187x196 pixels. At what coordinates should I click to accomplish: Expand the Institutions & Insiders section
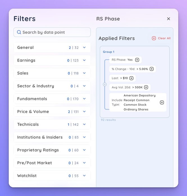tap(84, 137)
